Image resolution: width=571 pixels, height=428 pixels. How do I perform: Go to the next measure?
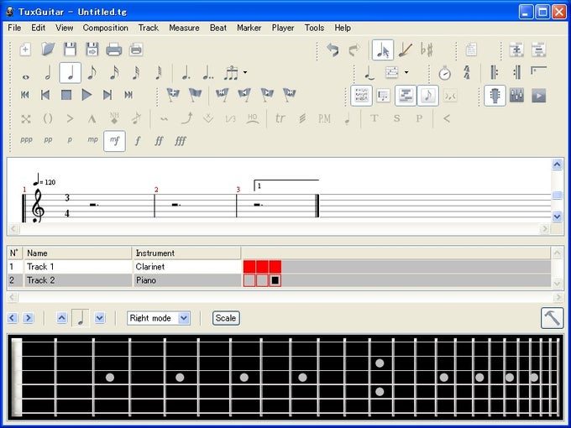(x=107, y=95)
